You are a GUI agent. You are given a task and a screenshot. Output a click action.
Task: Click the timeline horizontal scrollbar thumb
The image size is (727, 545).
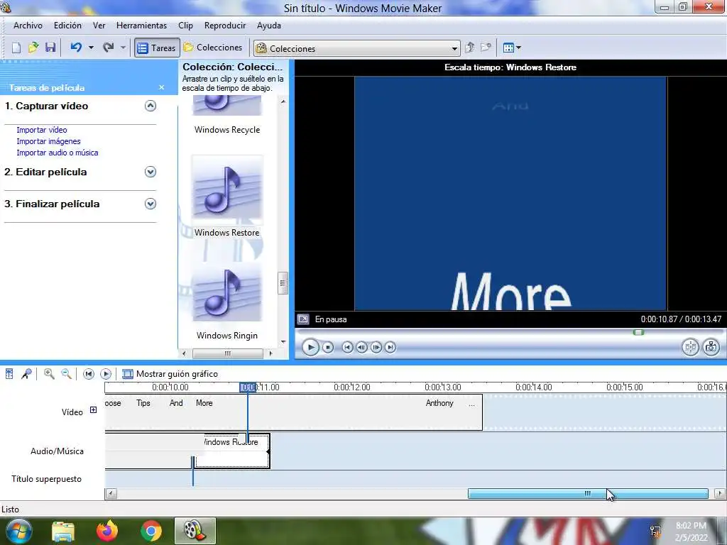588,494
